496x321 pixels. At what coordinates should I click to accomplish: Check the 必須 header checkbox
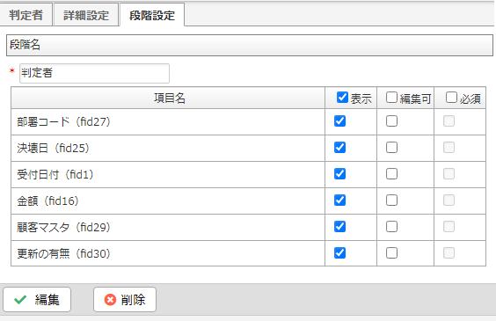pyautogui.click(x=451, y=98)
